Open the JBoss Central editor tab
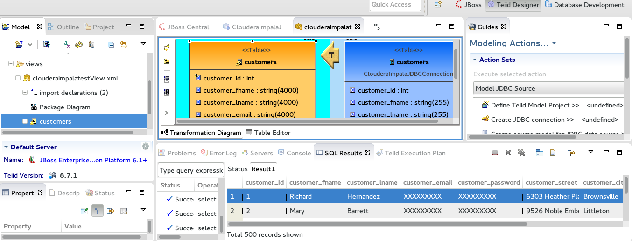Viewport: 632px width, 241px height. click(x=184, y=27)
